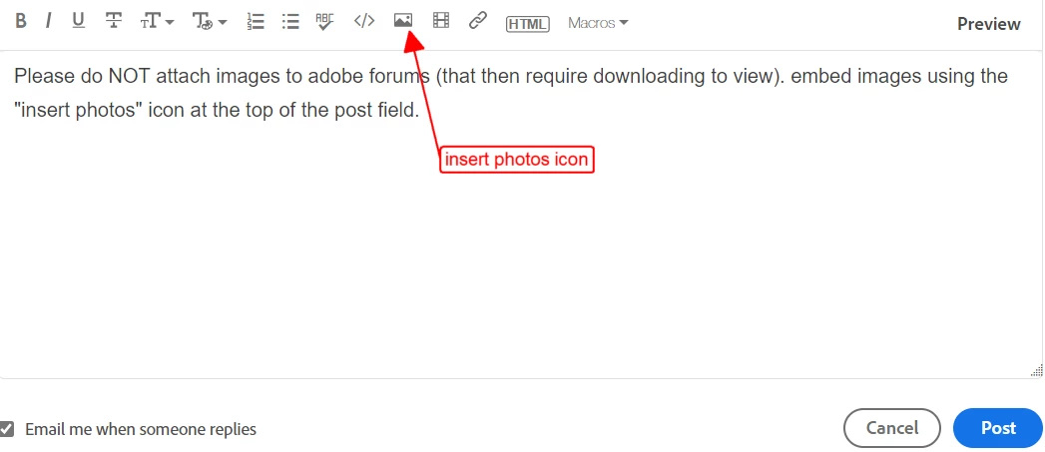Image resolution: width=1045 pixels, height=452 pixels.
Task: Submit the reply with Post
Action: 998,428
